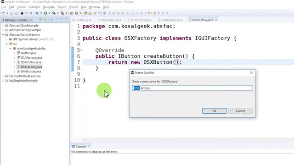The width and height of the screenshot is (294, 165).
Task: Expand the AbstractFactoryExample project
Action: [x=3, y=30]
